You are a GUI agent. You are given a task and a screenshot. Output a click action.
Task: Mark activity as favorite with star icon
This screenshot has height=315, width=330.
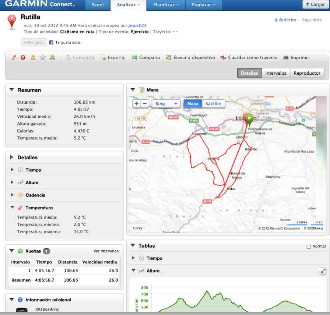click(43, 57)
